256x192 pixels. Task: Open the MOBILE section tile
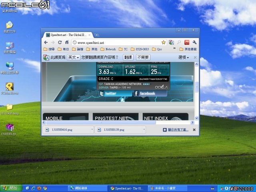click(x=66, y=117)
